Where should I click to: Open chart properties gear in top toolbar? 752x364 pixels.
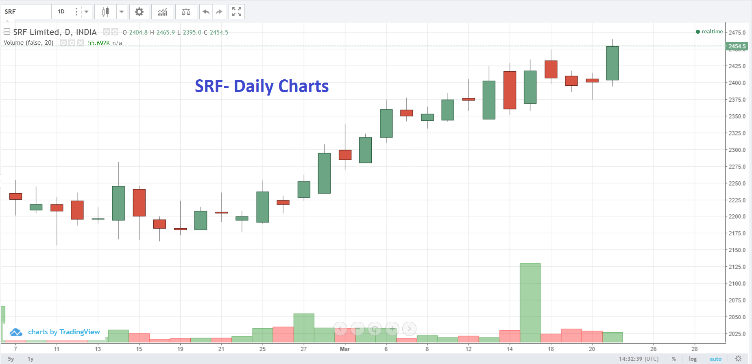(x=139, y=12)
